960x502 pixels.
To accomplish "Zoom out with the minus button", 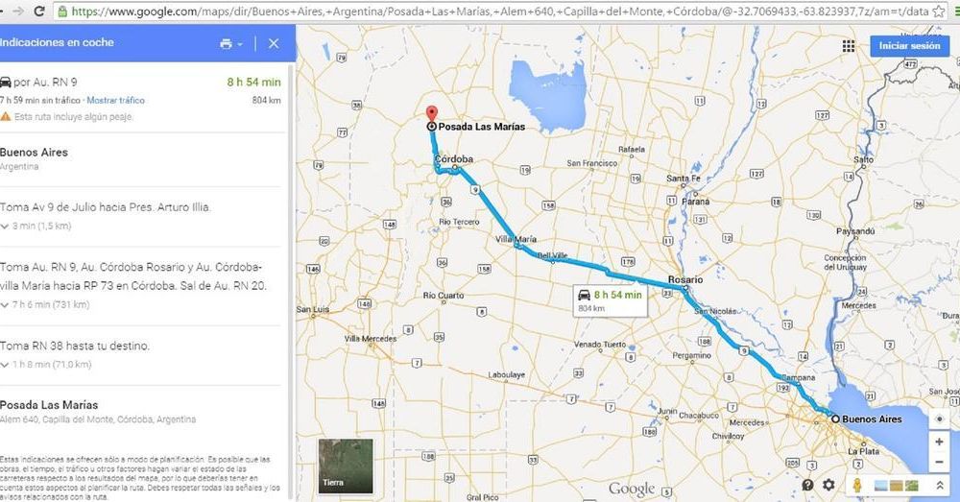I will [939, 462].
